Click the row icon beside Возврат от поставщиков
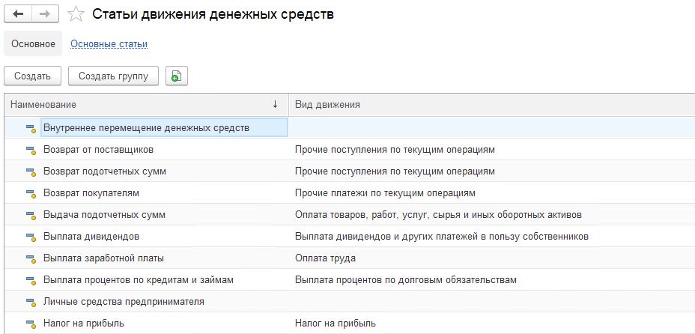 coord(31,150)
